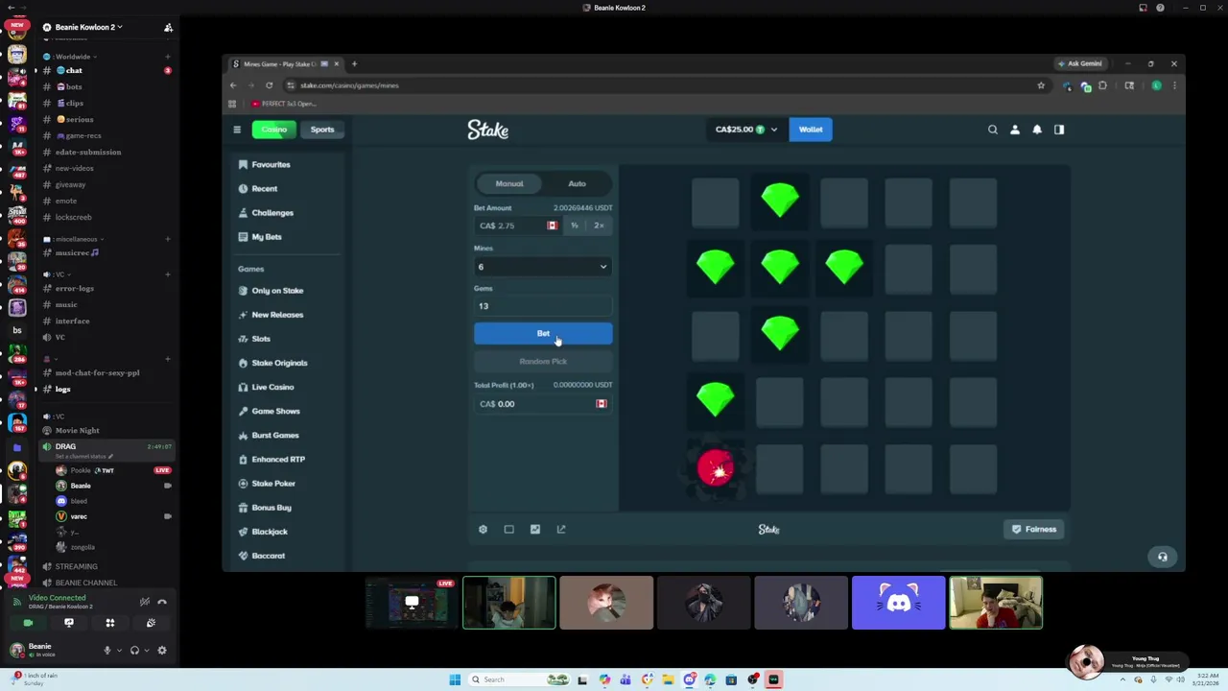Reload the Stake page in browser

click(x=269, y=85)
